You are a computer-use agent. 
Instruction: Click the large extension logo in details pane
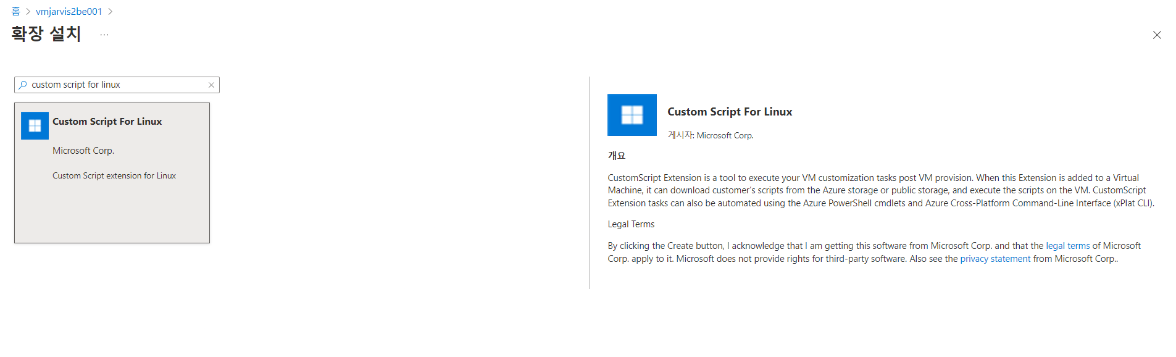tap(632, 115)
